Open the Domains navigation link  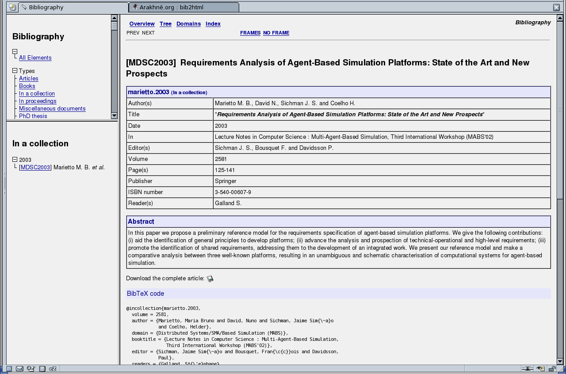coord(188,24)
